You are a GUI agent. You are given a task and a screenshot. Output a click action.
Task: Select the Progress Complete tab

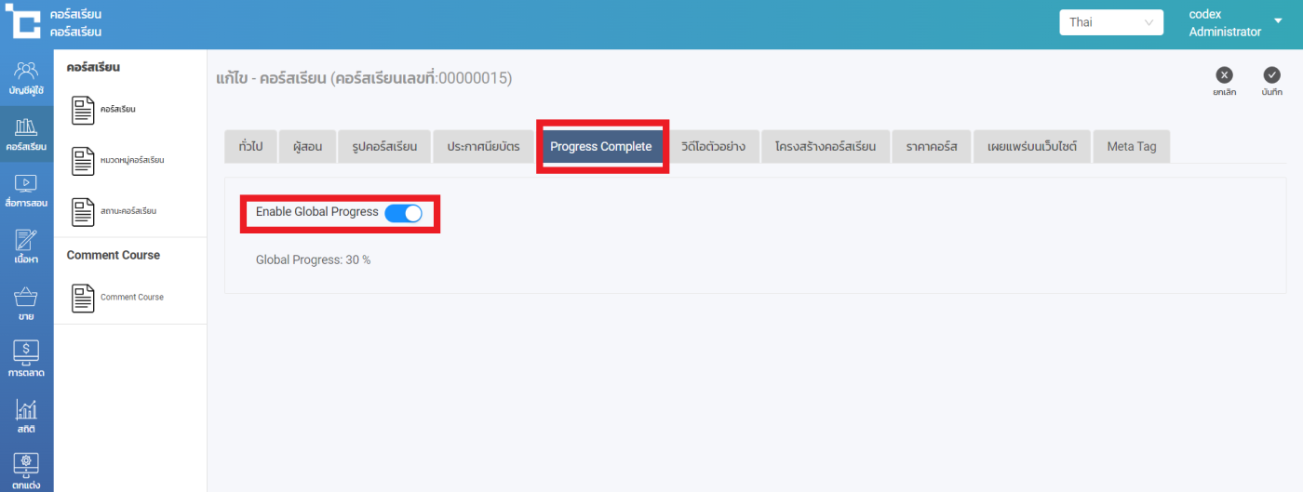click(600, 147)
